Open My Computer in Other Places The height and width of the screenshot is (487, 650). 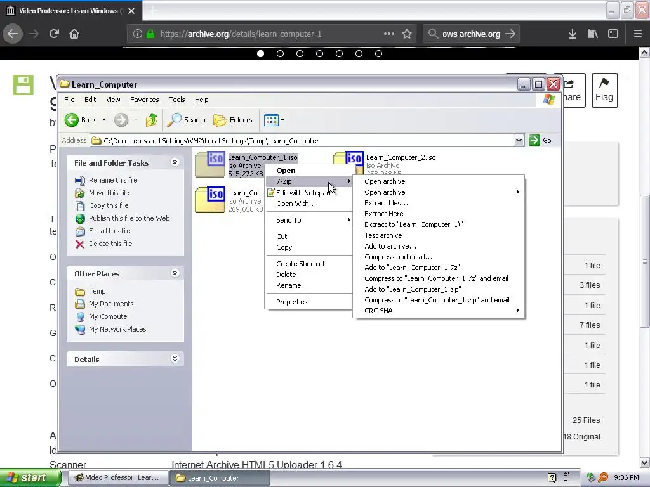pyautogui.click(x=109, y=317)
